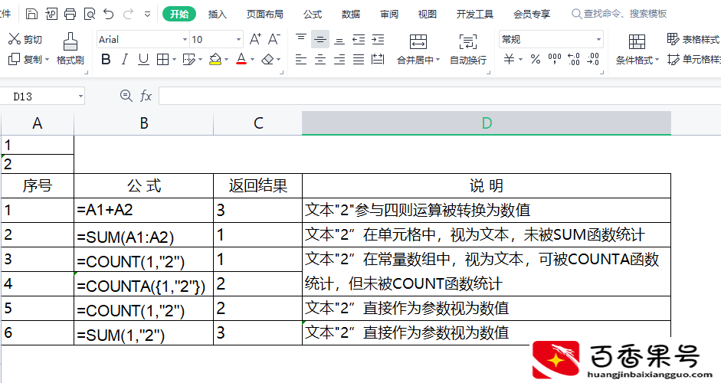Open the 插入 tab
This screenshot has height=383, width=721.
217,14
